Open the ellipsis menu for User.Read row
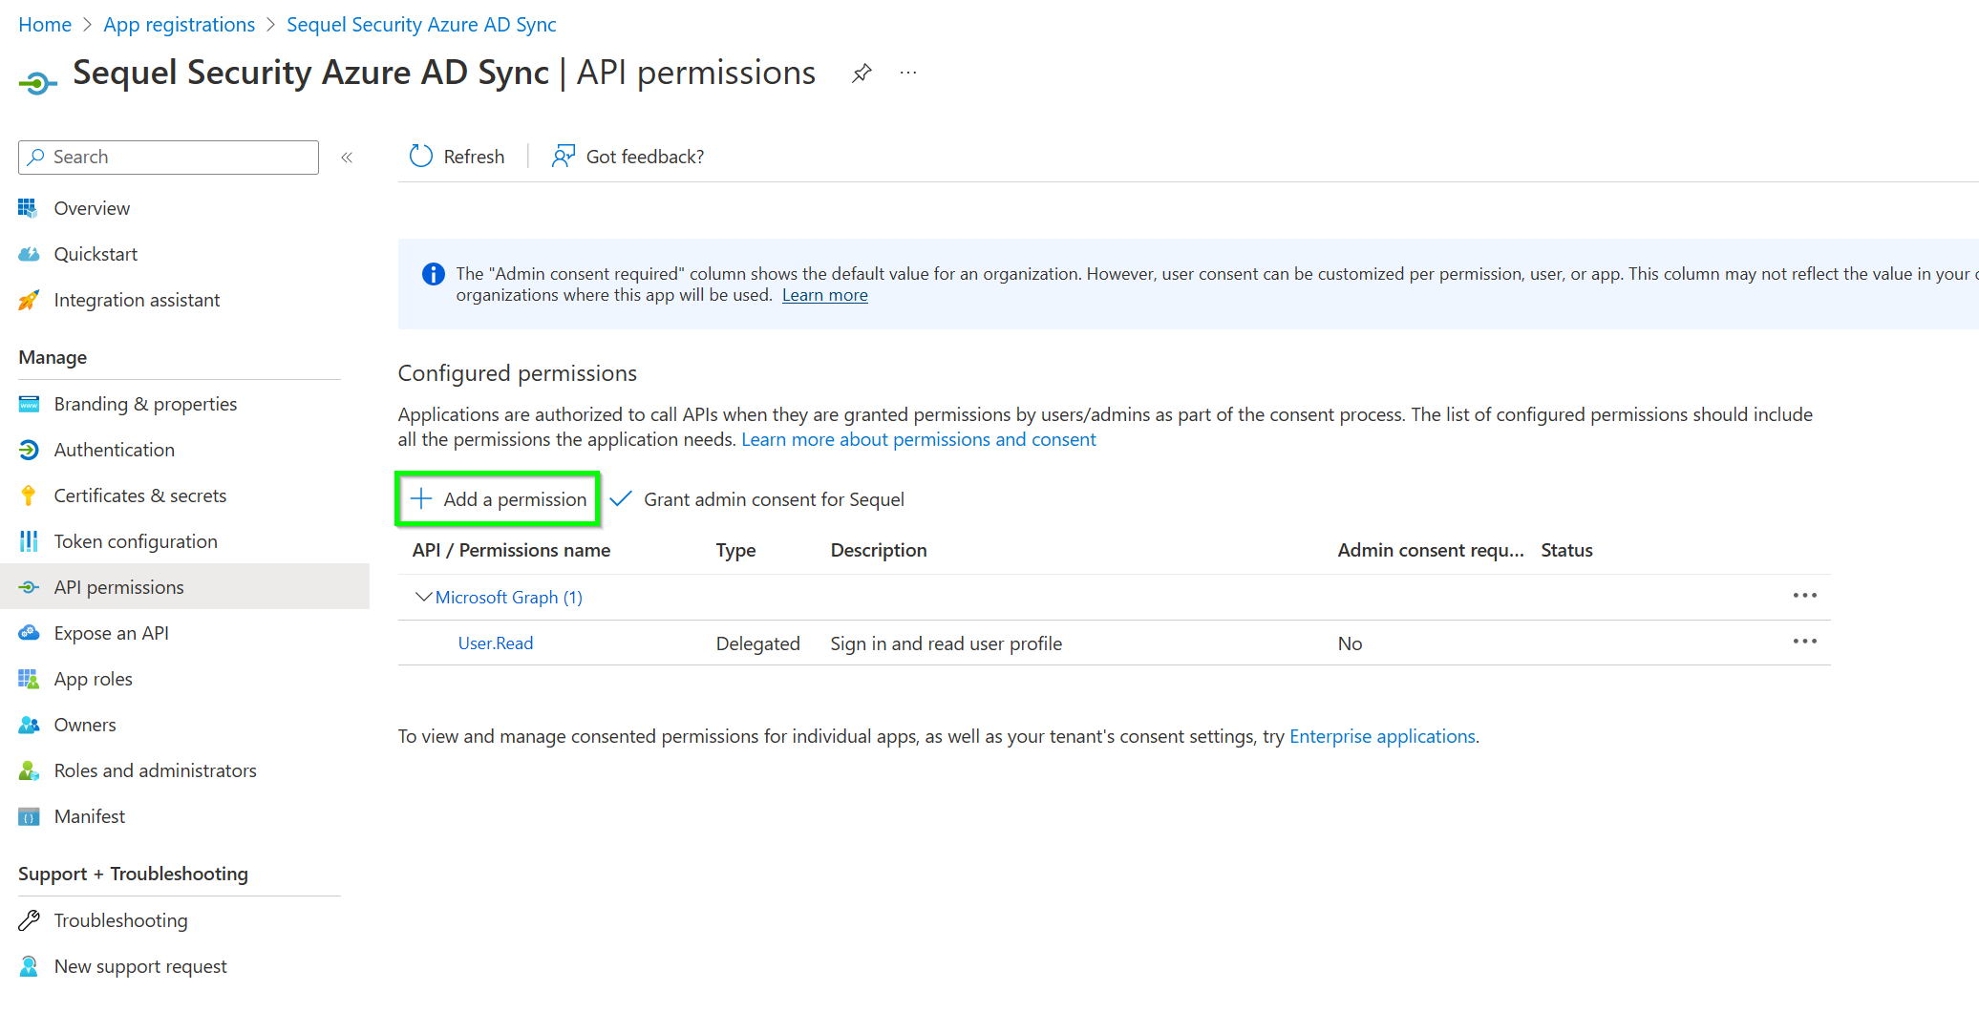This screenshot has width=1979, height=1012. coord(1804,642)
